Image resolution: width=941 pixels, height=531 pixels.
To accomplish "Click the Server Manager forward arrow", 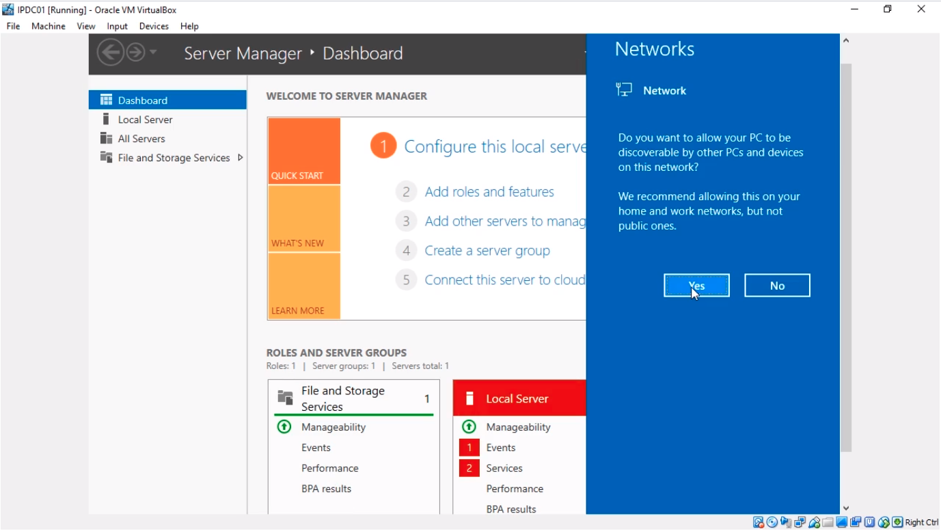I will click(x=135, y=53).
